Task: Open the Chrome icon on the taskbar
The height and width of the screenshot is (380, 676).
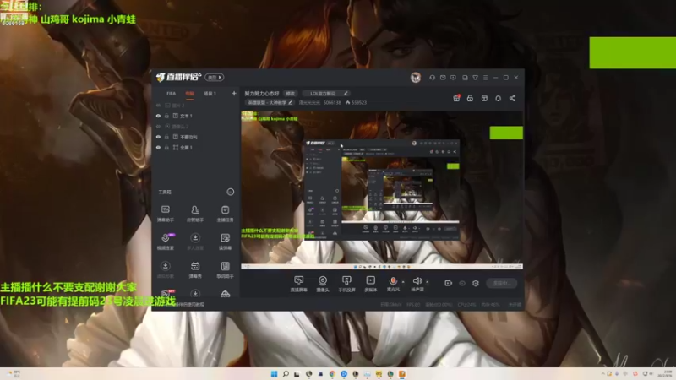Action: pos(332,374)
